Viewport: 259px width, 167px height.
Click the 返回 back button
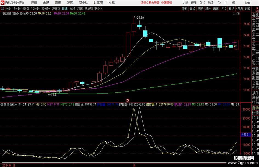click(x=247, y=9)
